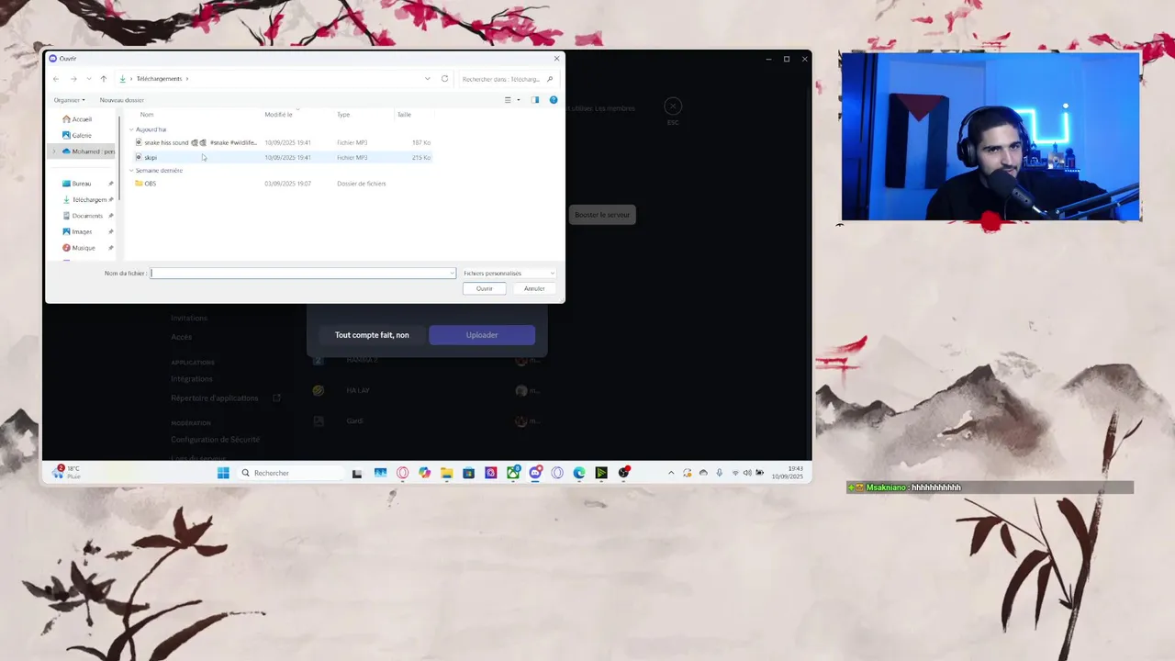Expand the file name dropdown arrow
1175x661 pixels.
452,274
